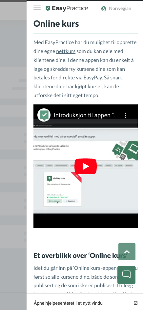The width and height of the screenshot is (143, 310).
Task: Open video three-dot options menu
Action: [x=126, y=115]
